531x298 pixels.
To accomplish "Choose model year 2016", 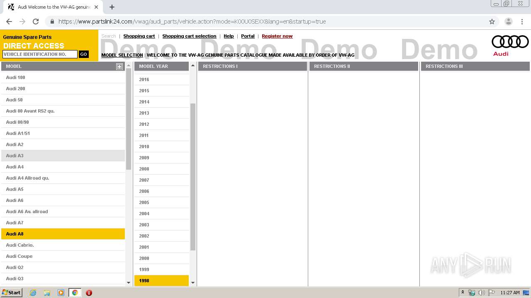I will pos(162,79).
